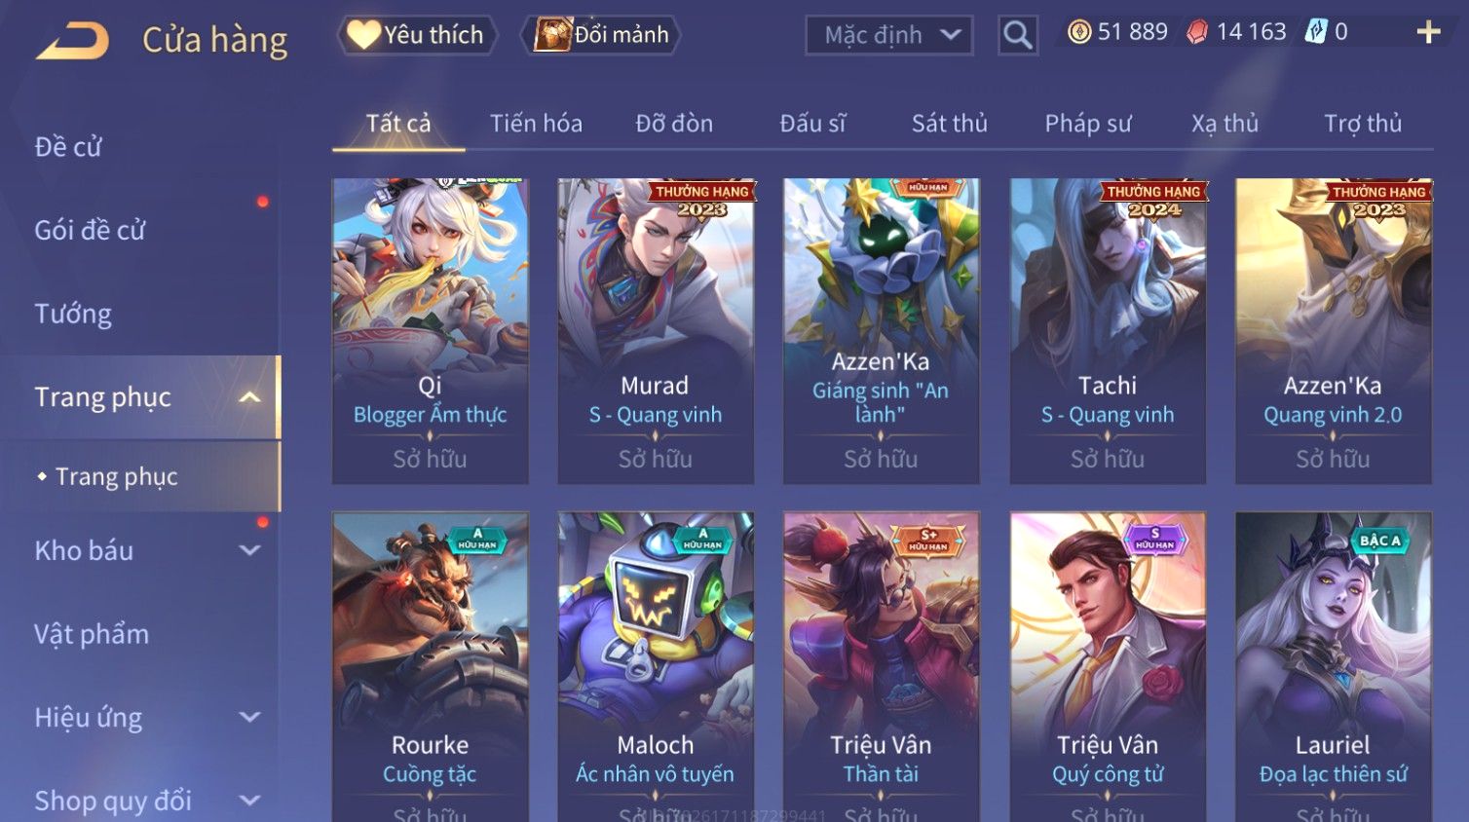Select the Tiến hóa tab
Viewport: 1469px width, 822px height.
coord(536,123)
